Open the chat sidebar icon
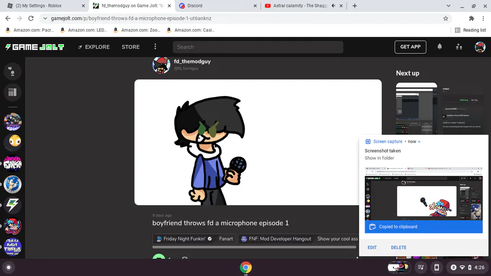 point(13,71)
